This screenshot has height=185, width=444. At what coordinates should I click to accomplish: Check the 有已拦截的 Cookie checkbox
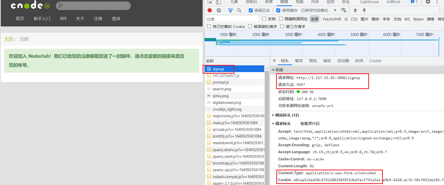coord(209,26)
